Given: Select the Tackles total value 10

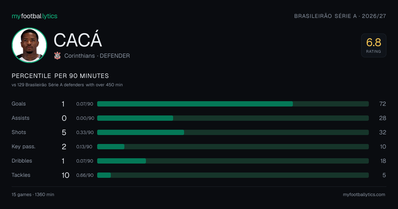Looking at the screenshot, I should 65,175.
